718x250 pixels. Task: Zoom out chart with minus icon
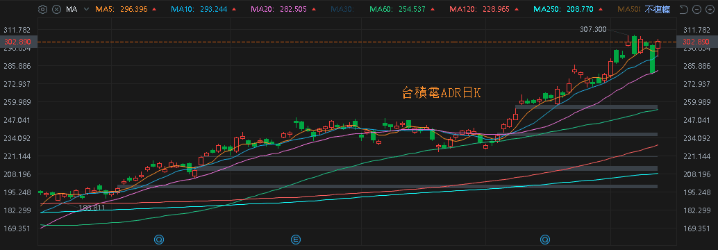pos(697,9)
